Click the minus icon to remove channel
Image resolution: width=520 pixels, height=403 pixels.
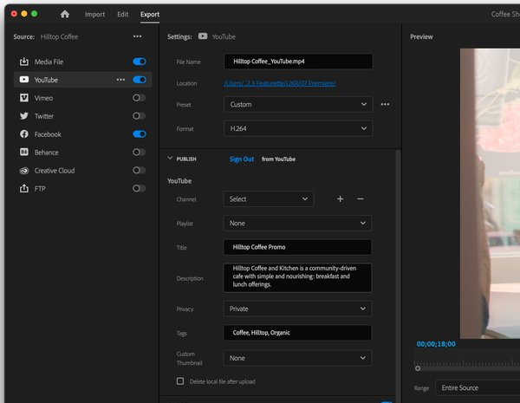click(361, 199)
